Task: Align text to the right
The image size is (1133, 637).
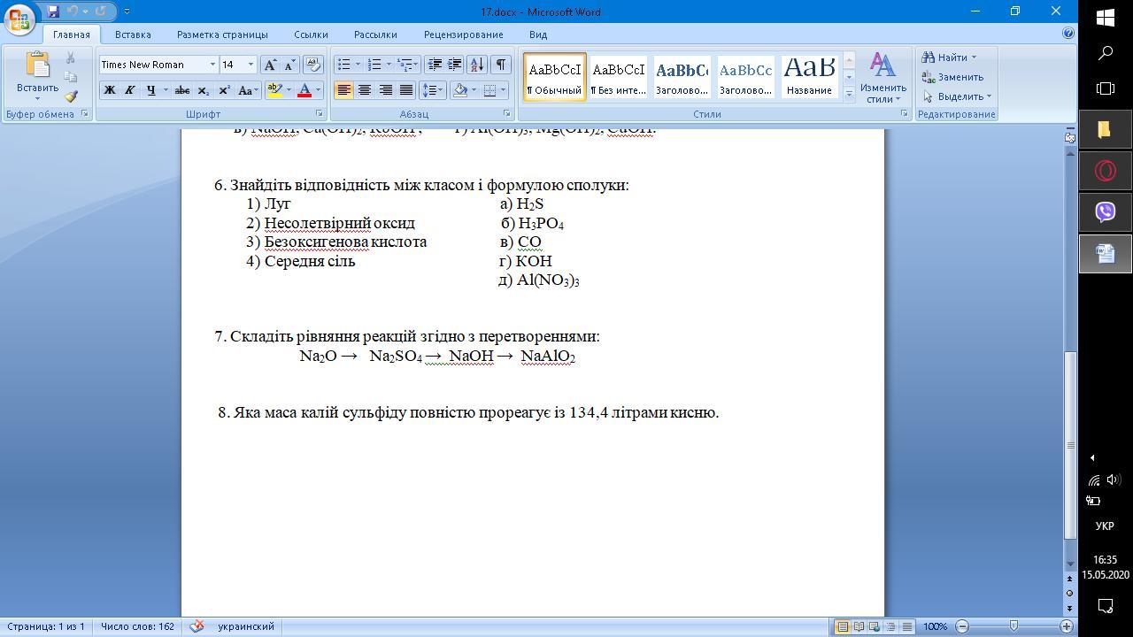Action: (385, 90)
